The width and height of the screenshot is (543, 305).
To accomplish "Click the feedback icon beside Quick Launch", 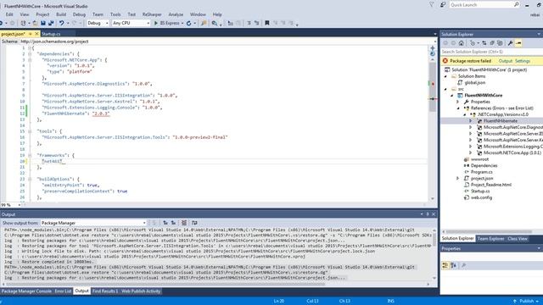I will click(443, 5).
